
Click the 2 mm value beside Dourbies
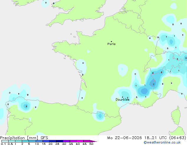click(x=127, y=98)
